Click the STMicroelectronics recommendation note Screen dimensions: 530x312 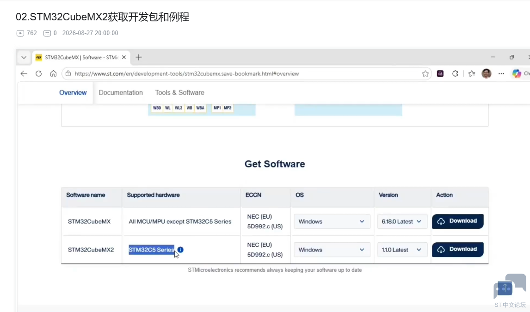[275, 270]
